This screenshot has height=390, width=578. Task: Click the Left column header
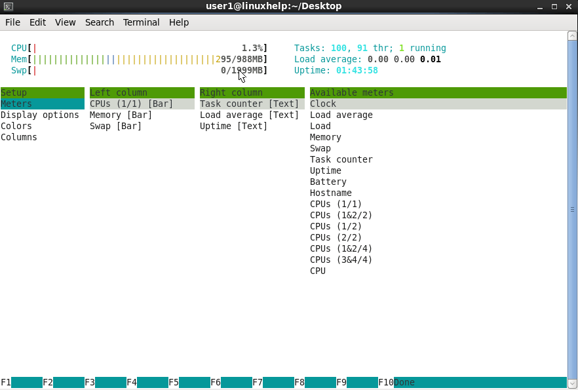coord(142,92)
